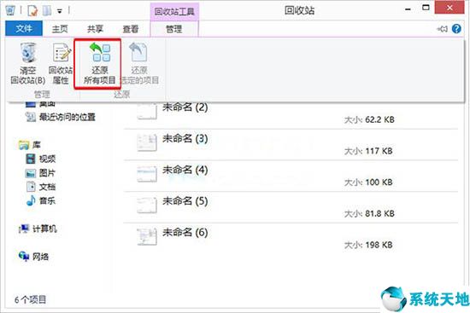Click size text 大小: 117 KB

368,151
